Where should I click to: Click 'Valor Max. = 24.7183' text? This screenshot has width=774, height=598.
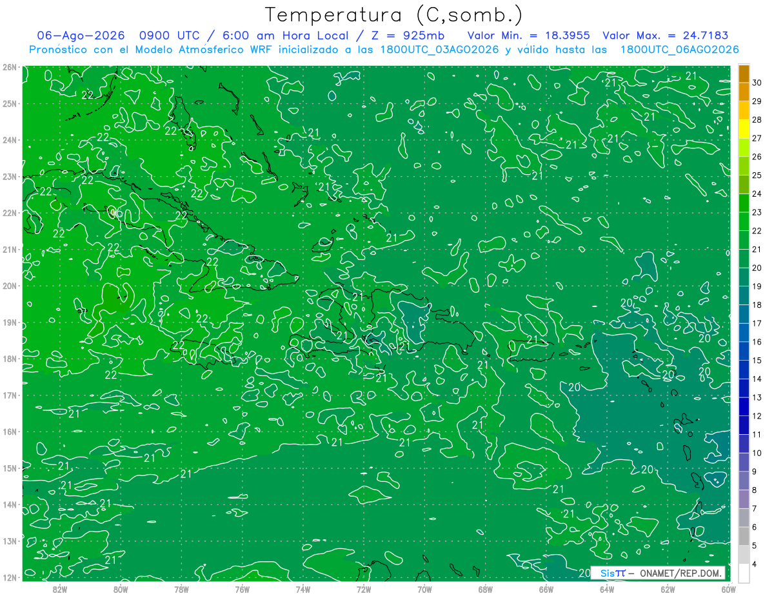click(x=666, y=35)
